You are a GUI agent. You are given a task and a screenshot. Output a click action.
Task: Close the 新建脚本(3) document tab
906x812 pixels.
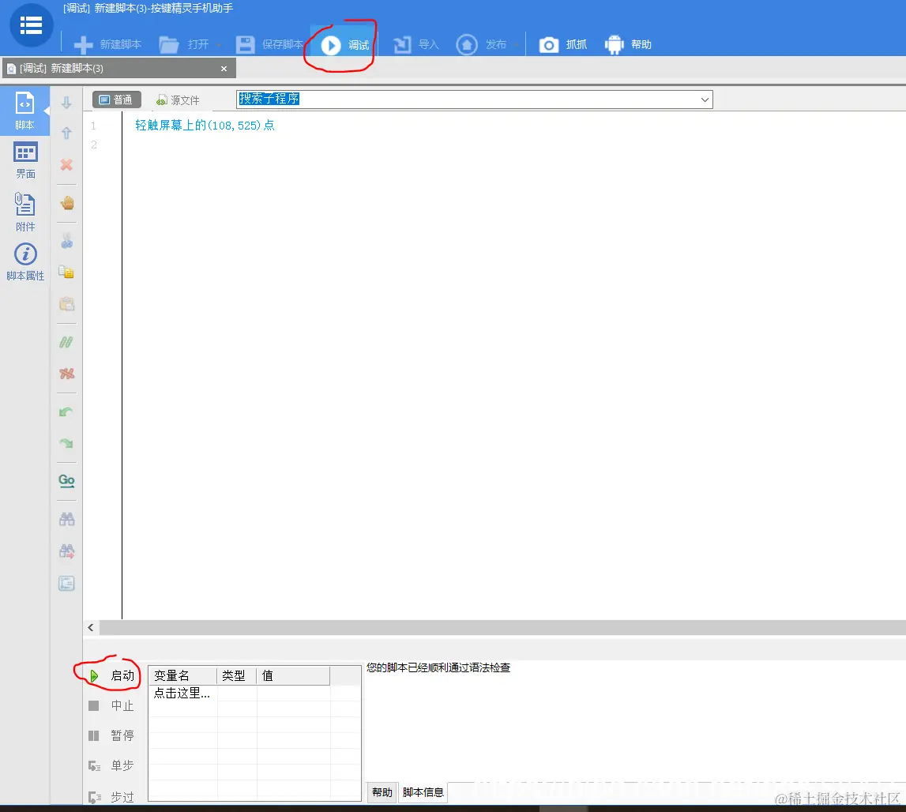tap(224, 69)
